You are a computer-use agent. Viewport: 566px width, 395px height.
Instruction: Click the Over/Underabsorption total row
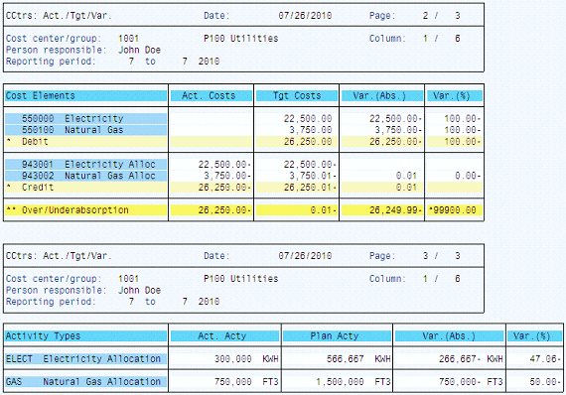(x=86, y=210)
